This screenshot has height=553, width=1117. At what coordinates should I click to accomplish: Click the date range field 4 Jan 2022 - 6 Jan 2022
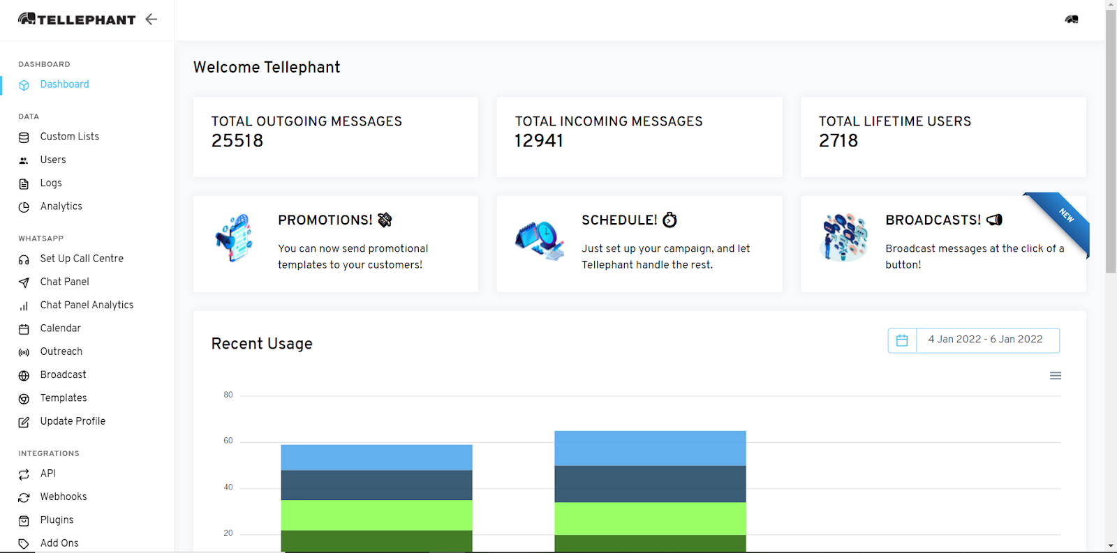(988, 340)
